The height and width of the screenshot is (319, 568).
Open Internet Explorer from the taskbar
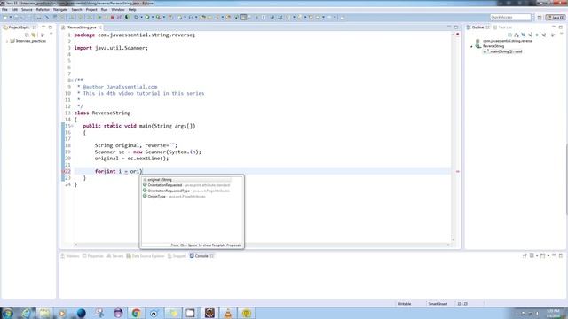pyautogui.click(x=27, y=313)
